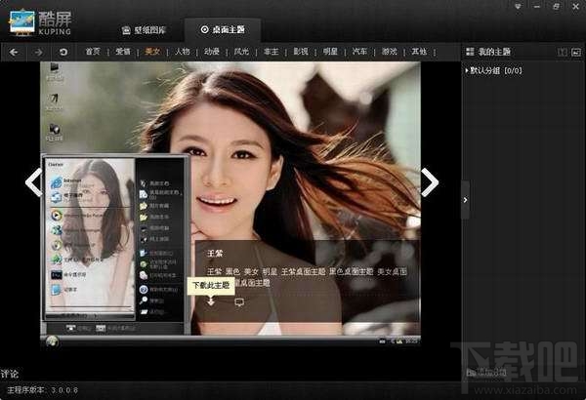
Task: Open the 评论 comments section
Action: pyautogui.click(x=10, y=374)
